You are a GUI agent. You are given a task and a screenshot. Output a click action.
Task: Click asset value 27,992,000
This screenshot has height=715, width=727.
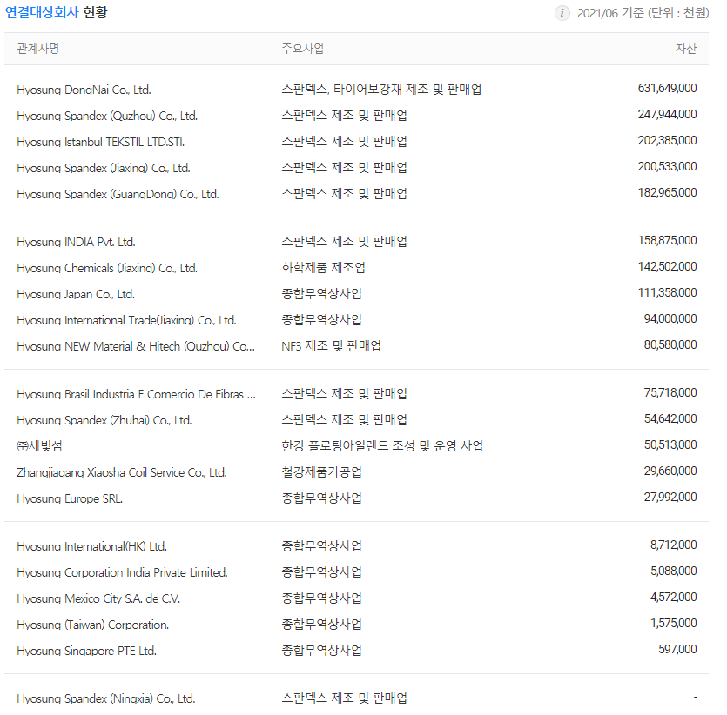(670, 498)
